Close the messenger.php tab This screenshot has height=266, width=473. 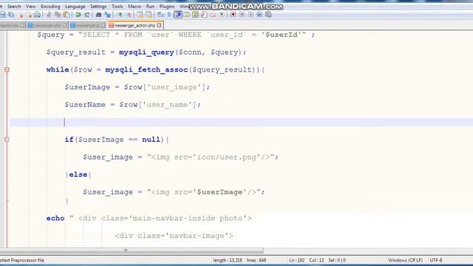[64, 26]
